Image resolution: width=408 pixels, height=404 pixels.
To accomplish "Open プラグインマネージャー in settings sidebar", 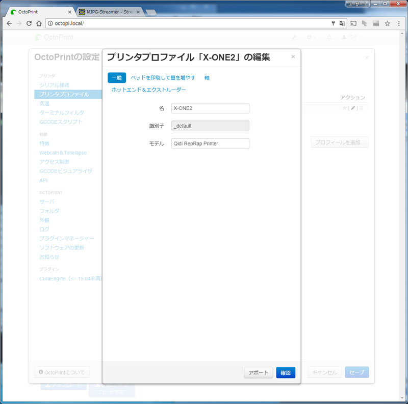I will click(x=67, y=238).
